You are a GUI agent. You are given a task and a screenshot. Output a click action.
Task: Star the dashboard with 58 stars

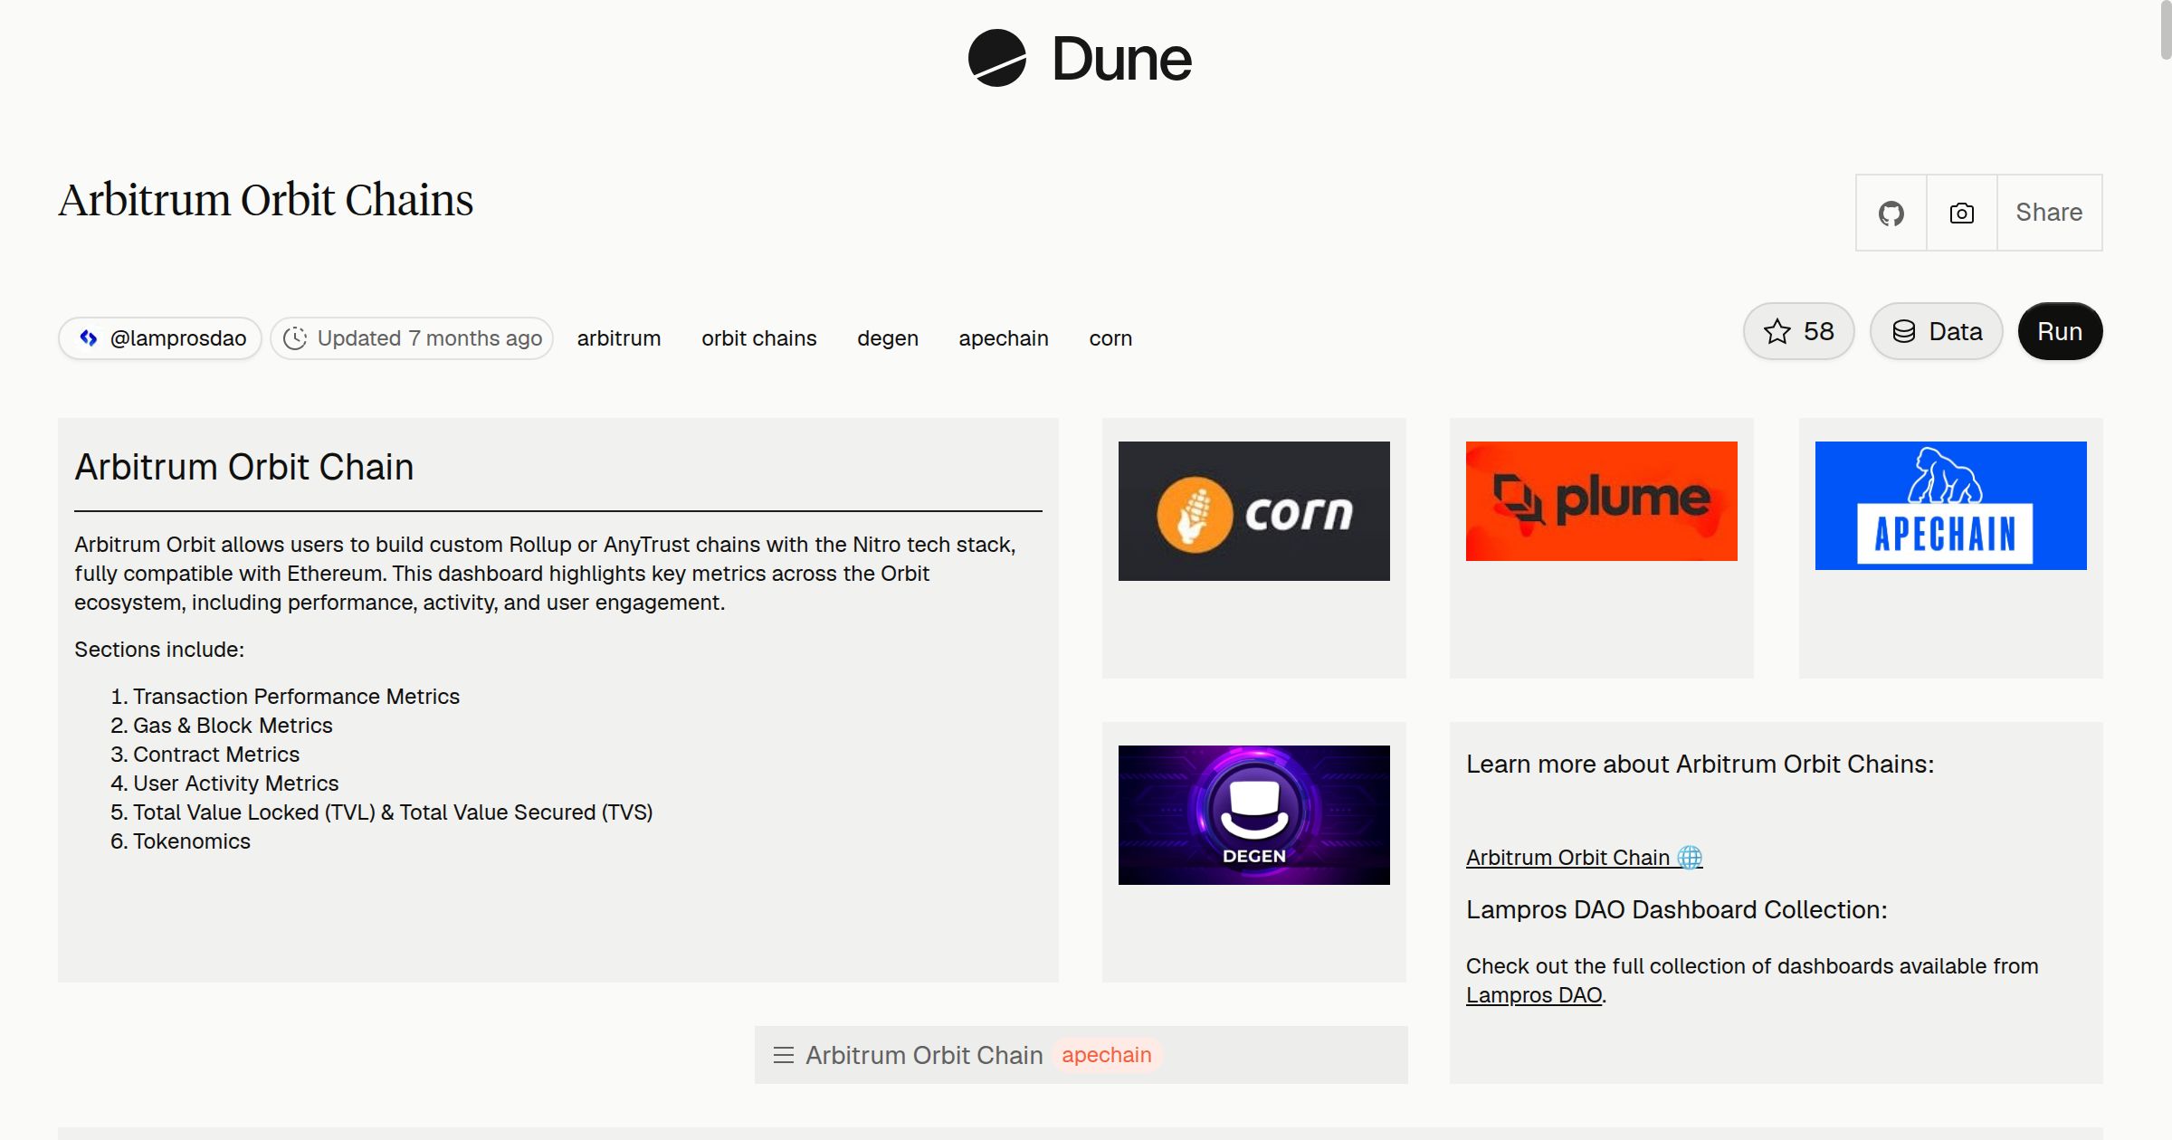pyautogui.click(x=1798, y=331)
